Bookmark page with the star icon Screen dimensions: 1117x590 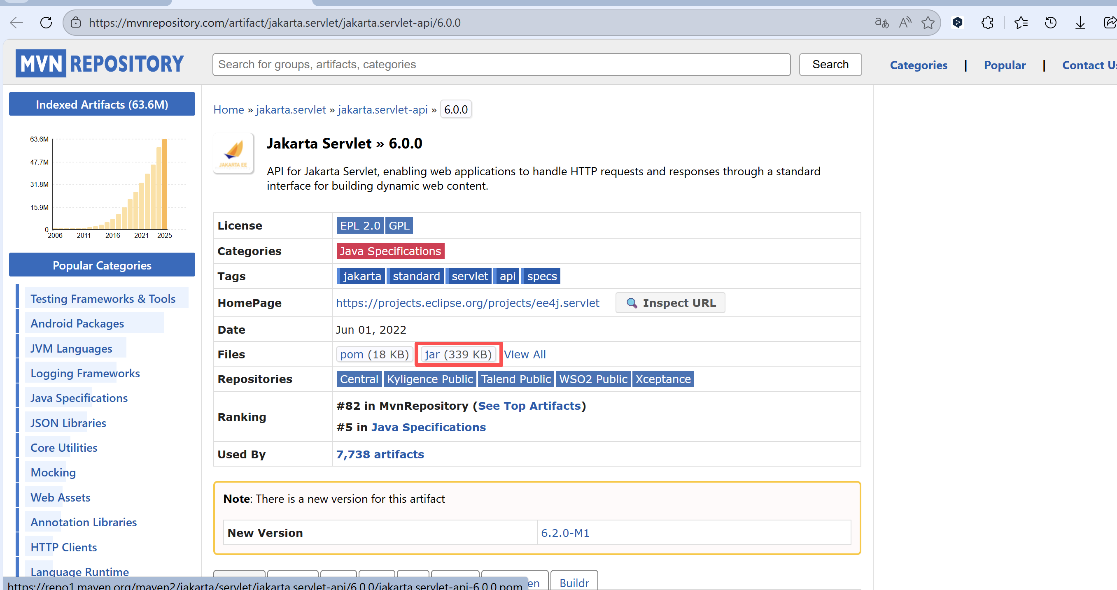(x=928, y=23)
